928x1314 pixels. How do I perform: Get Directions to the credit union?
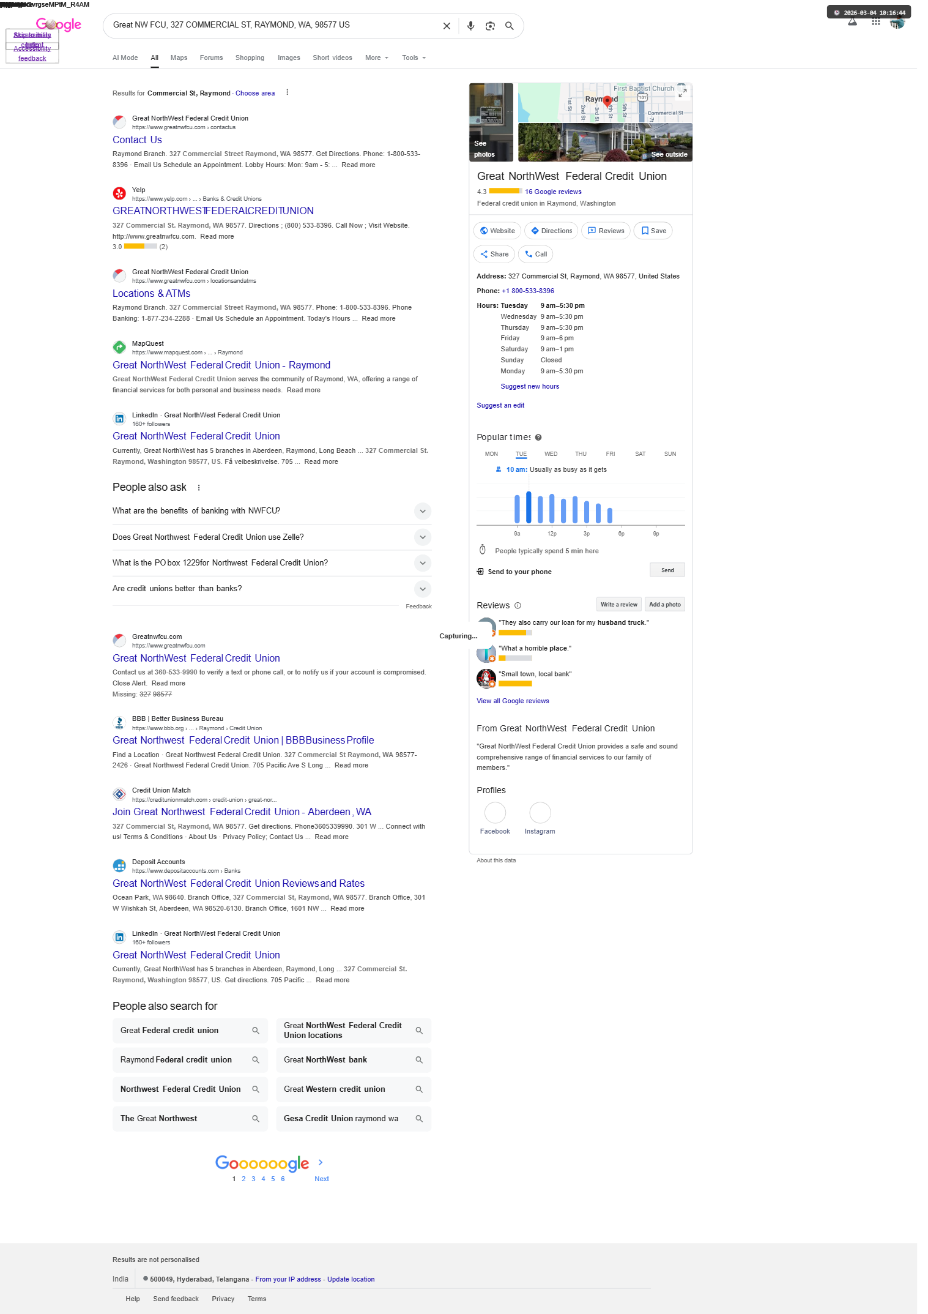[x=551, y=231]
